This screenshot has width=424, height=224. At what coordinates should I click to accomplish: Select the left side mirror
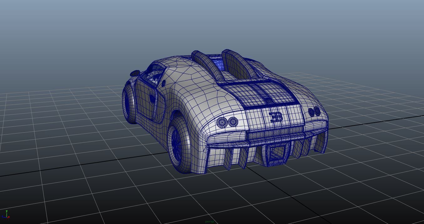coord(135,74)
